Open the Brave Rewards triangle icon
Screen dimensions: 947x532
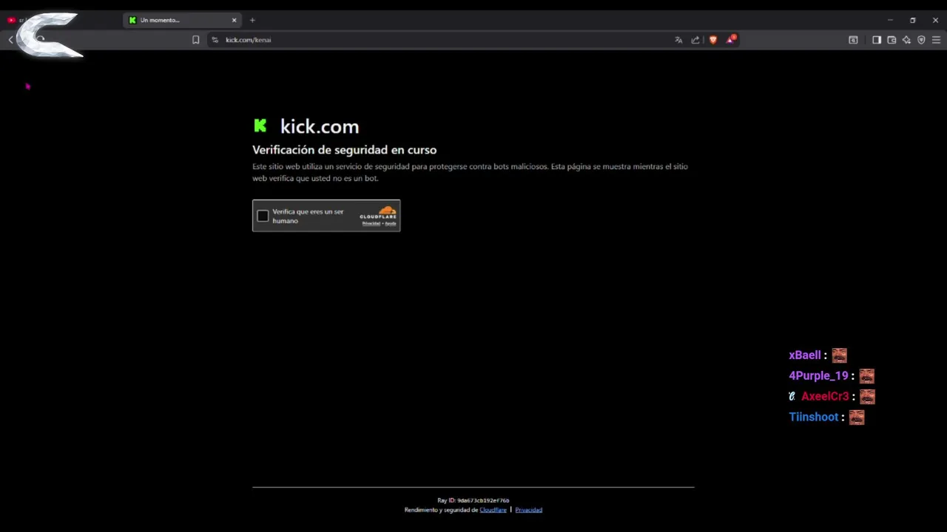click(x=730, y=39)
